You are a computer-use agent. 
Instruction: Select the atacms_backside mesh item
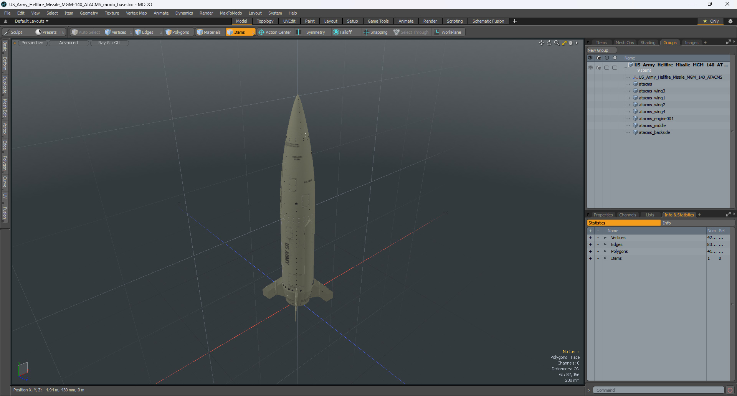click(x=654, y=133)
